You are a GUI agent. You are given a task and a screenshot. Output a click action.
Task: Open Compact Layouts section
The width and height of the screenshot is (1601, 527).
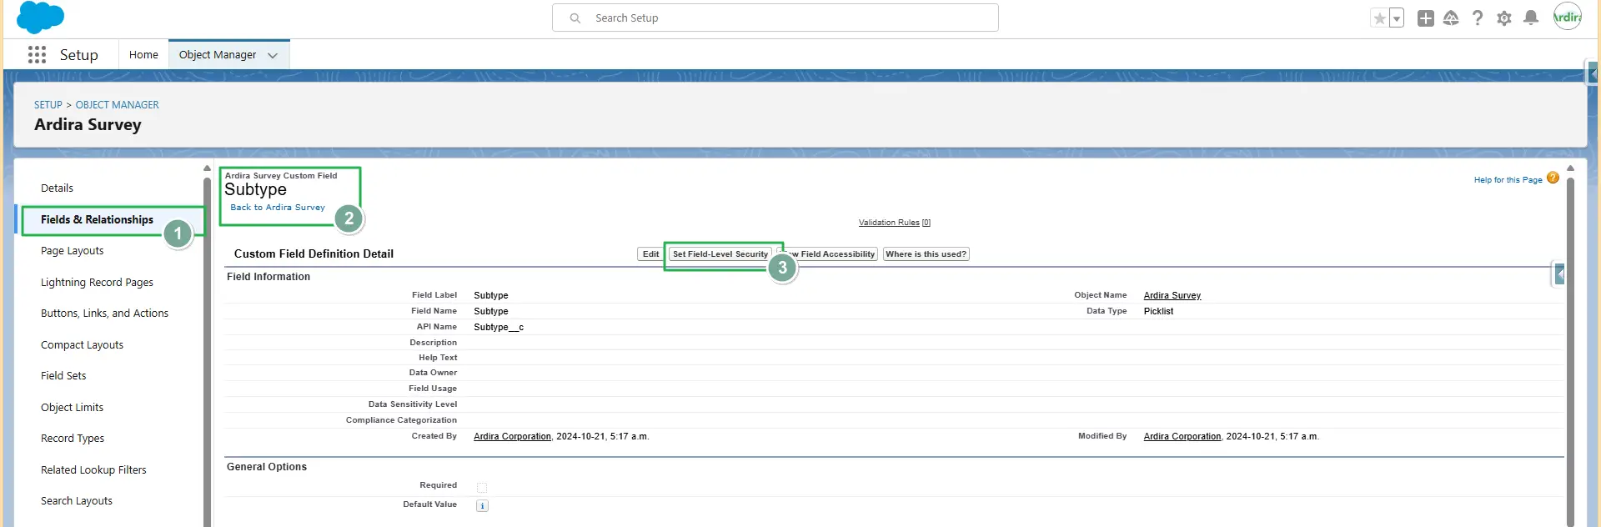tap(82, 345)
